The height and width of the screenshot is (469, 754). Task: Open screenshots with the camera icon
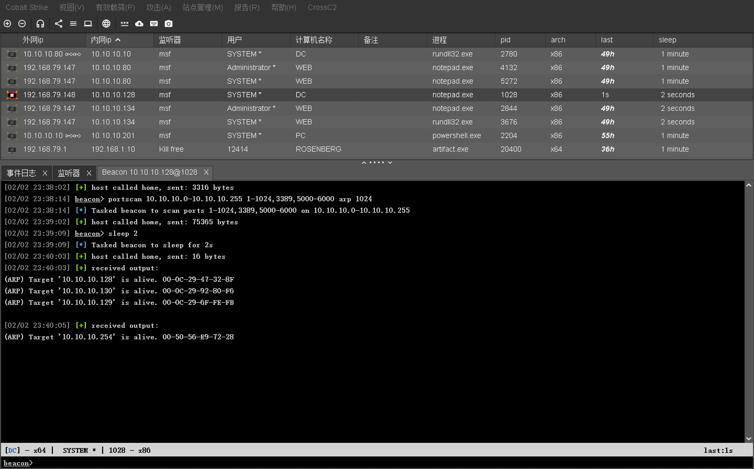168,24
